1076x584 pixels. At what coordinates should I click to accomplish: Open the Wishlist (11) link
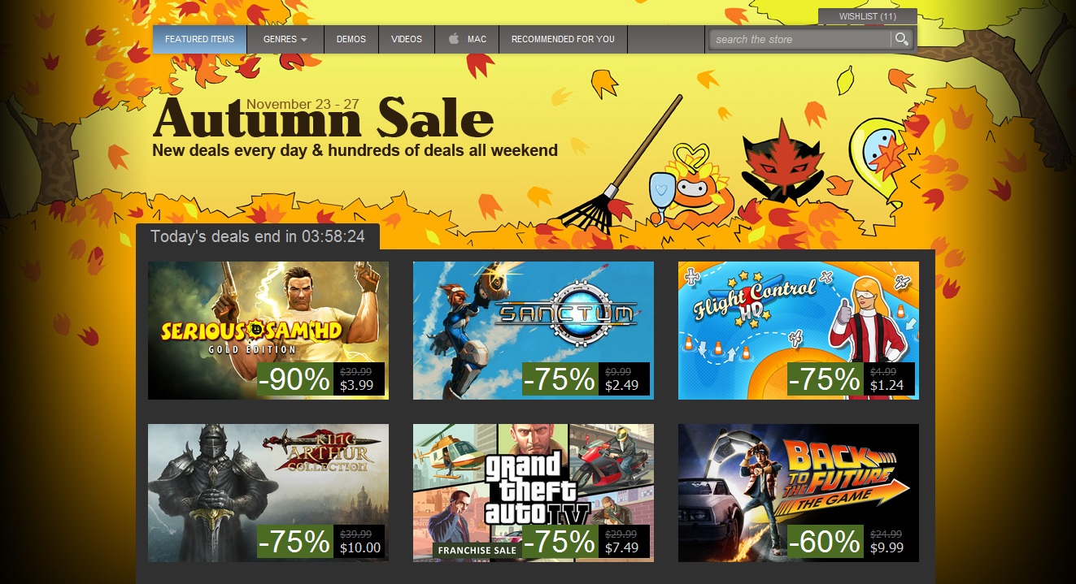867,16
